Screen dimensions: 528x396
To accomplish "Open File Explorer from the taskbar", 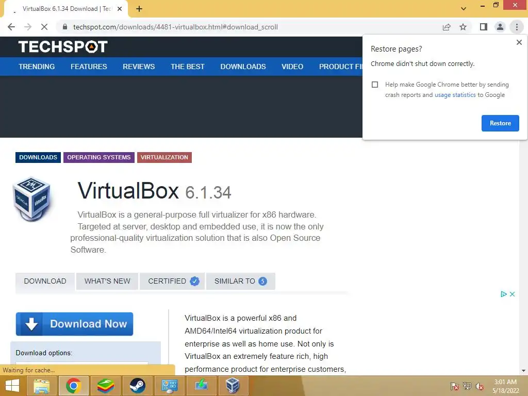I will click(41, 386).
